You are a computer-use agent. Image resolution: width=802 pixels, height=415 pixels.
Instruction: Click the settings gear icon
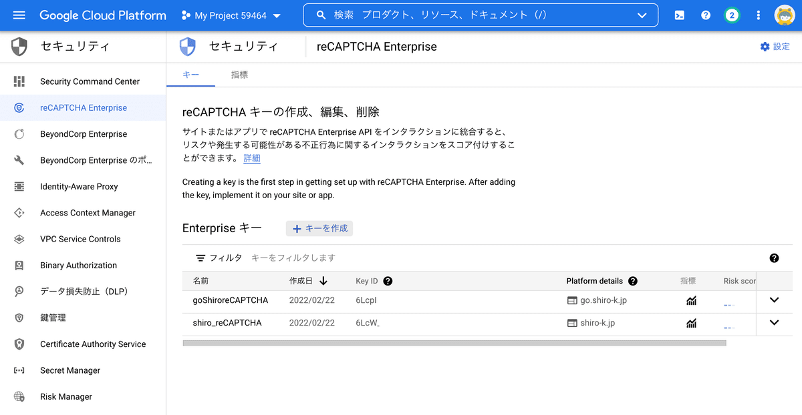(765, 47)
